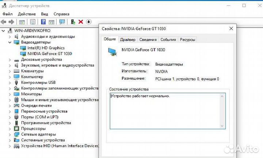Click the Изготовитель value 'NVIDIA'
The height and width of the screenshot is (158, 263).
coord(161,72)
